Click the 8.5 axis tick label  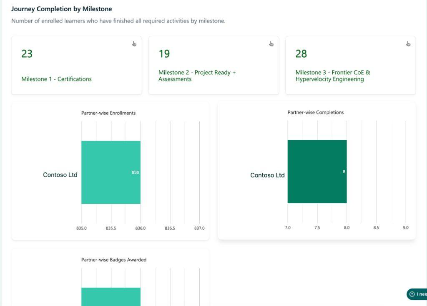[376, 228]
